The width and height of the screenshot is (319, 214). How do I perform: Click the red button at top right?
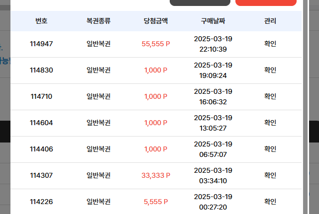coord(266,2)
